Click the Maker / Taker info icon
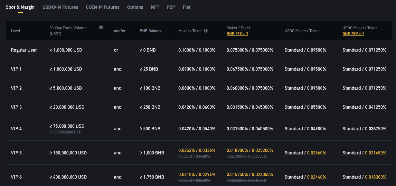 [x=206, y=31]
